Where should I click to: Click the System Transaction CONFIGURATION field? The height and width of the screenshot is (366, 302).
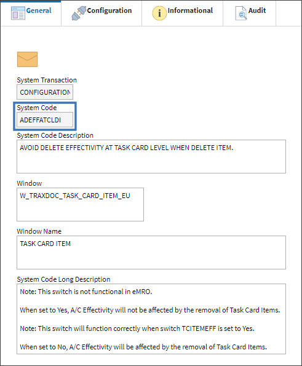pyautogui.click(x=45, y=92)
